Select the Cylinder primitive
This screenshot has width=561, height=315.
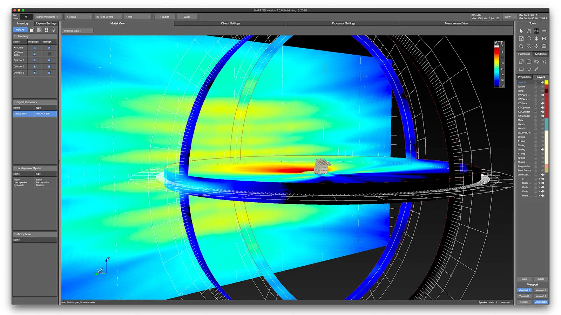529,62
